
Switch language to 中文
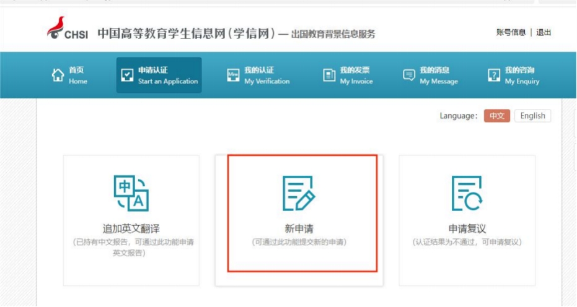[496, 116]
